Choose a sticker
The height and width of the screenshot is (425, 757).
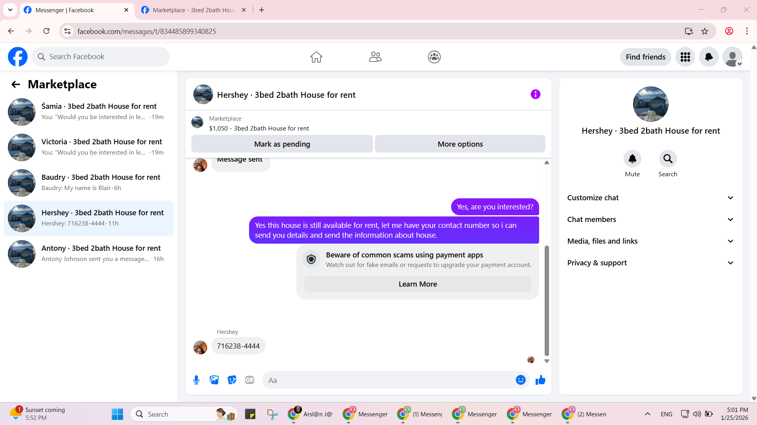[232, 380]
